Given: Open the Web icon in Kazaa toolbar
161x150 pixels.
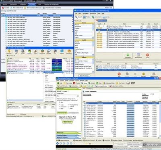Looking at the screenshot, I should (58, 83).
